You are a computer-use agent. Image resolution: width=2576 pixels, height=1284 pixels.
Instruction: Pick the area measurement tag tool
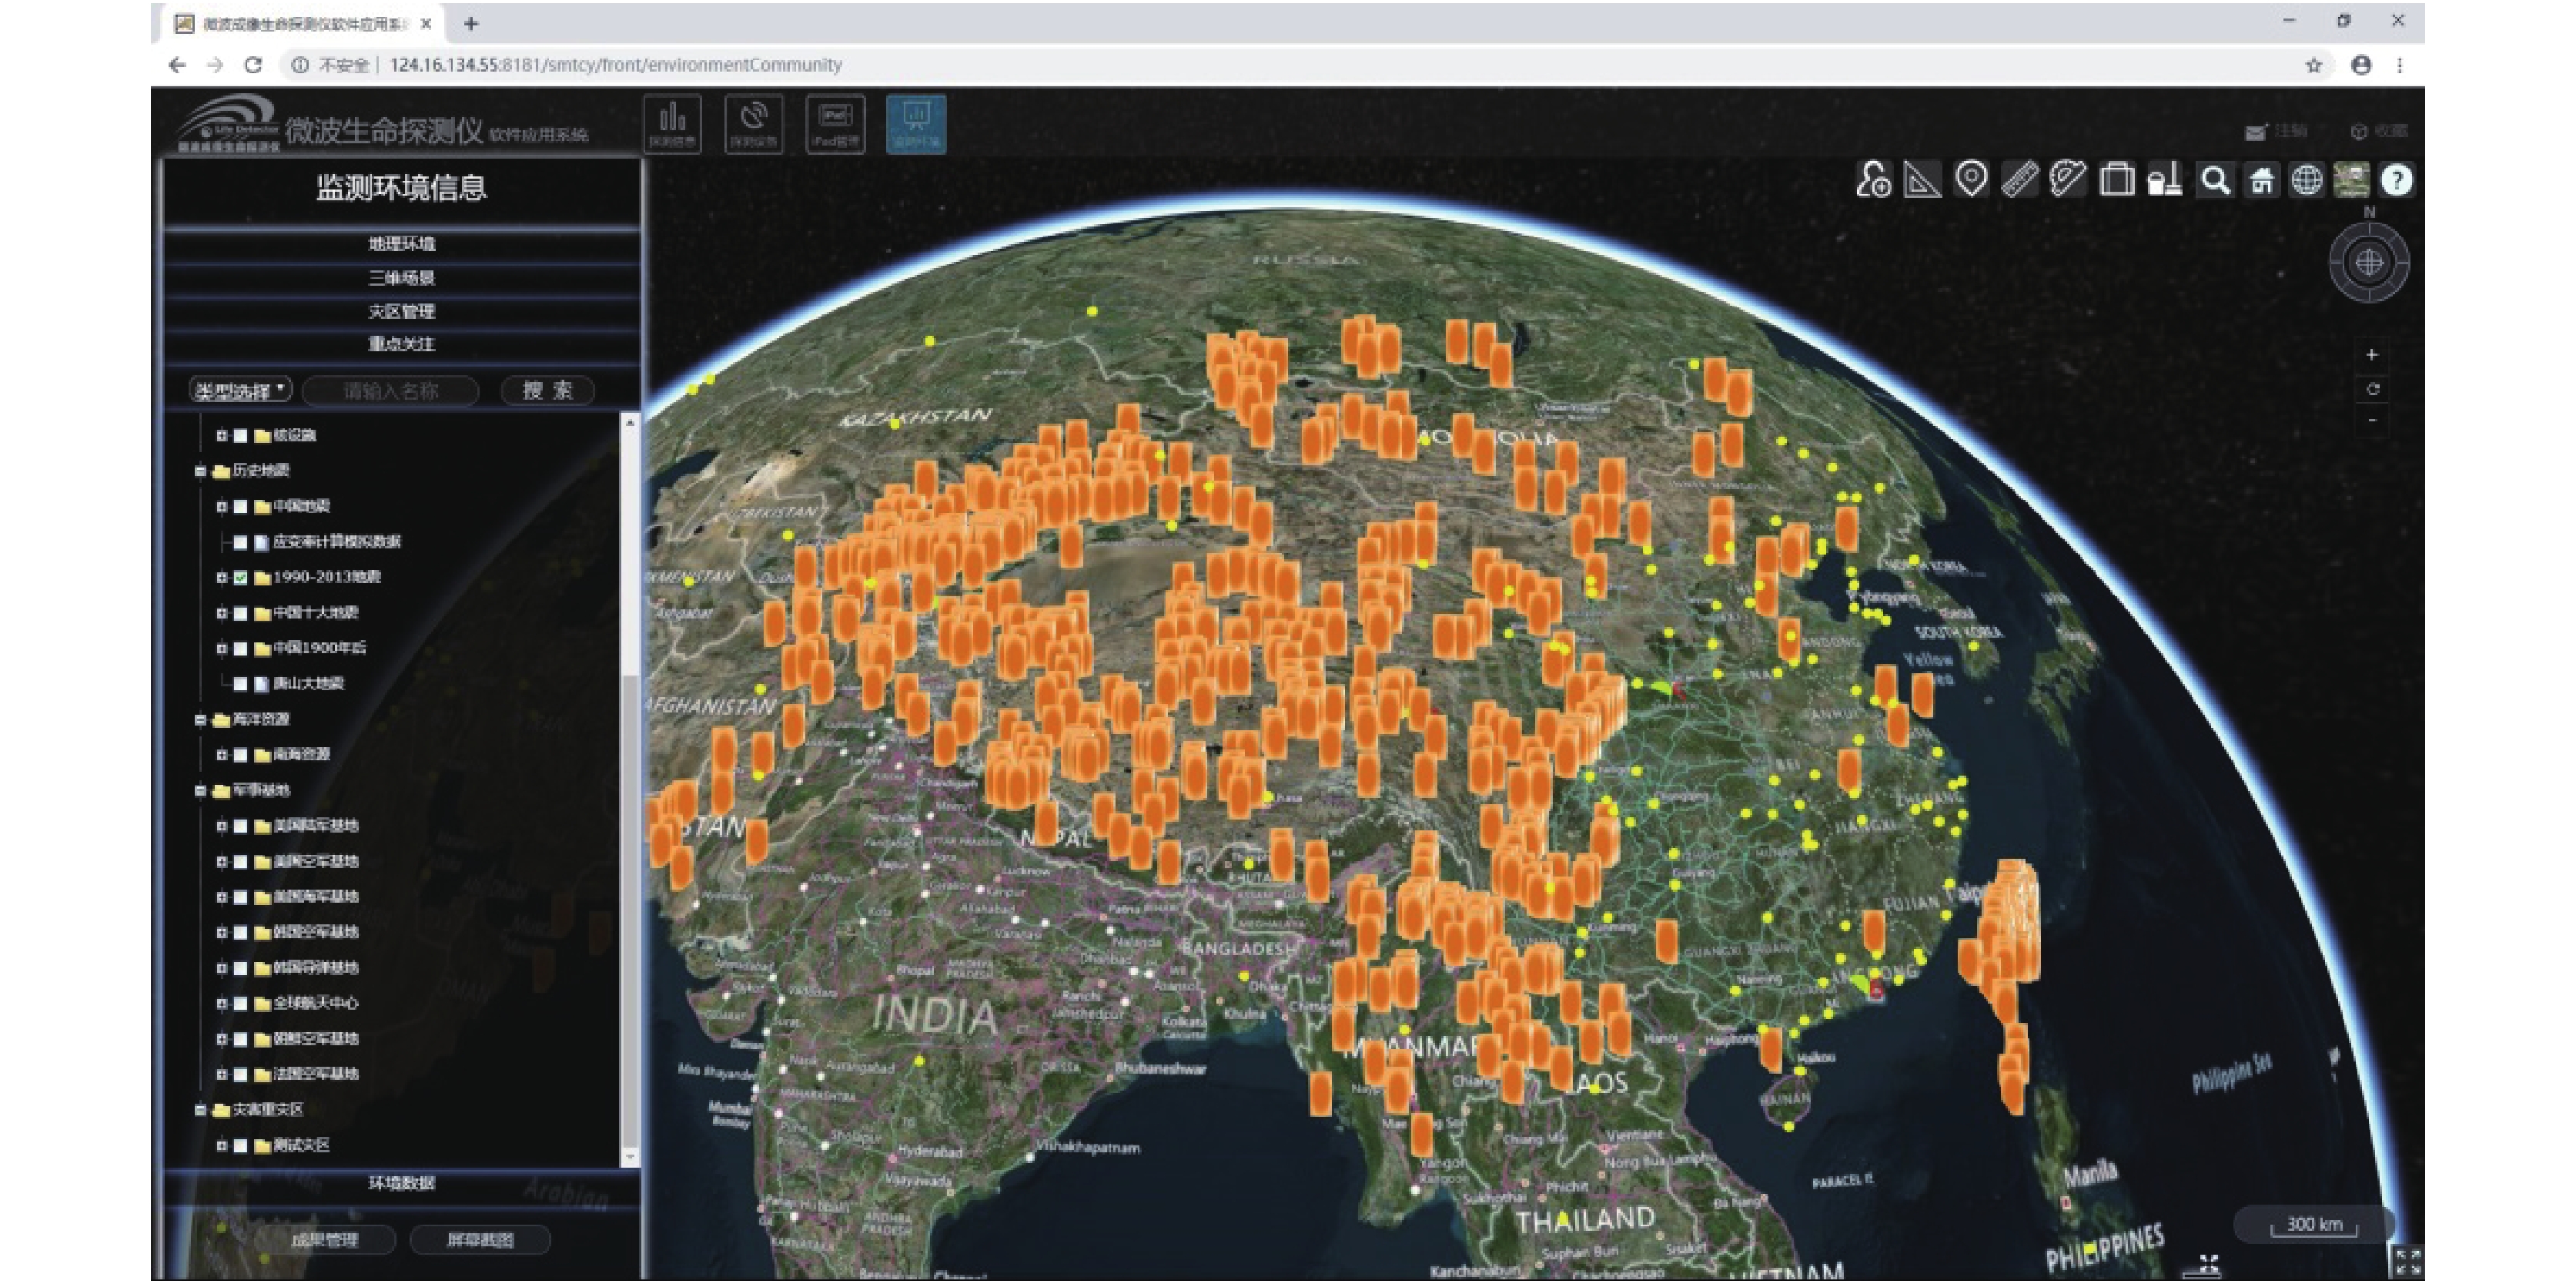coord(2068,180)
